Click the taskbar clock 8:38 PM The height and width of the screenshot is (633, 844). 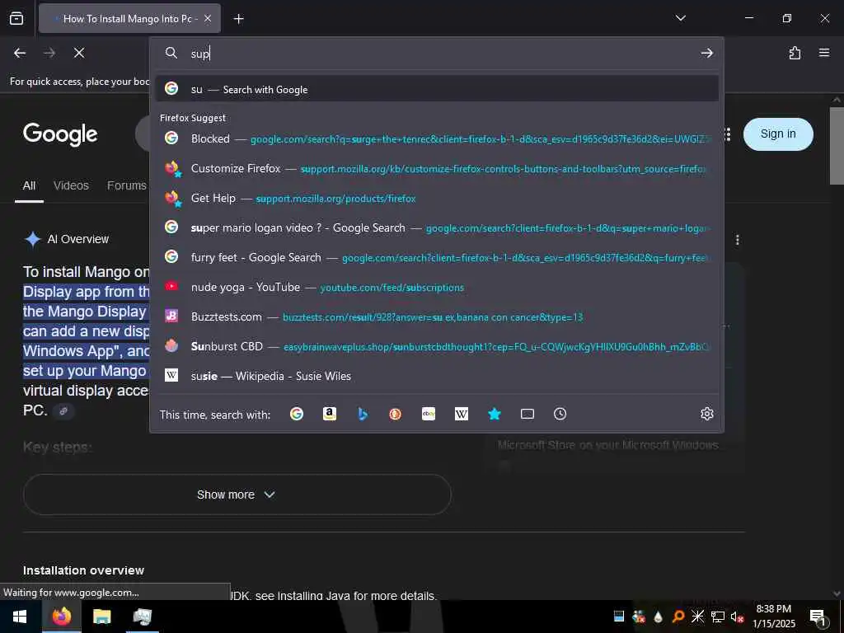pyautogui.click(x=773, y=609)
